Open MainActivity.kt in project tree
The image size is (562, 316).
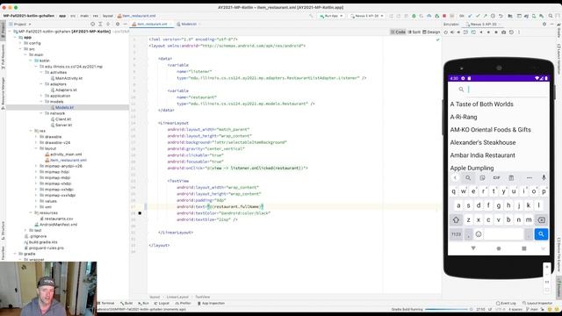pos(67,78)
